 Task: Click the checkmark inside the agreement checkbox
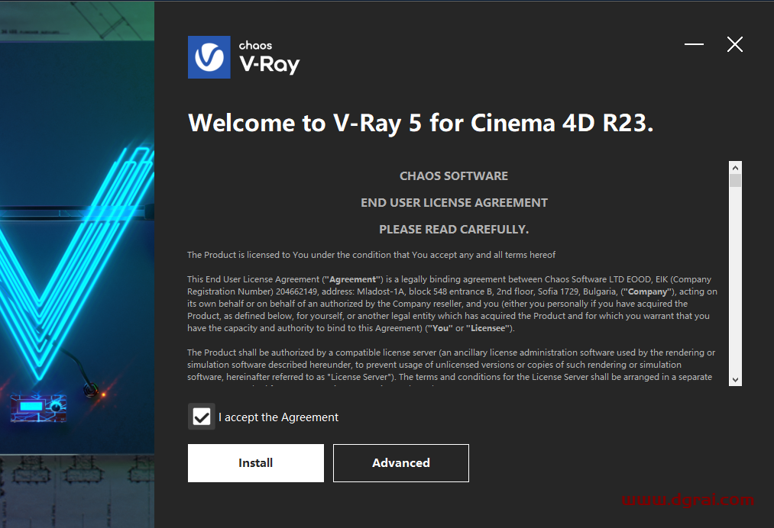(x=201, y=417)
